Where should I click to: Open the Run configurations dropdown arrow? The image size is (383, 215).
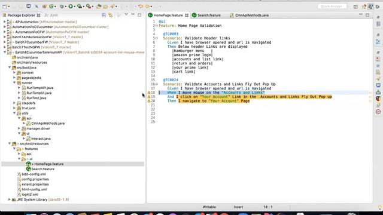click(x=74, y=7)
